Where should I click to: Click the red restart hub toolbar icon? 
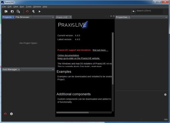click(27, 12)
